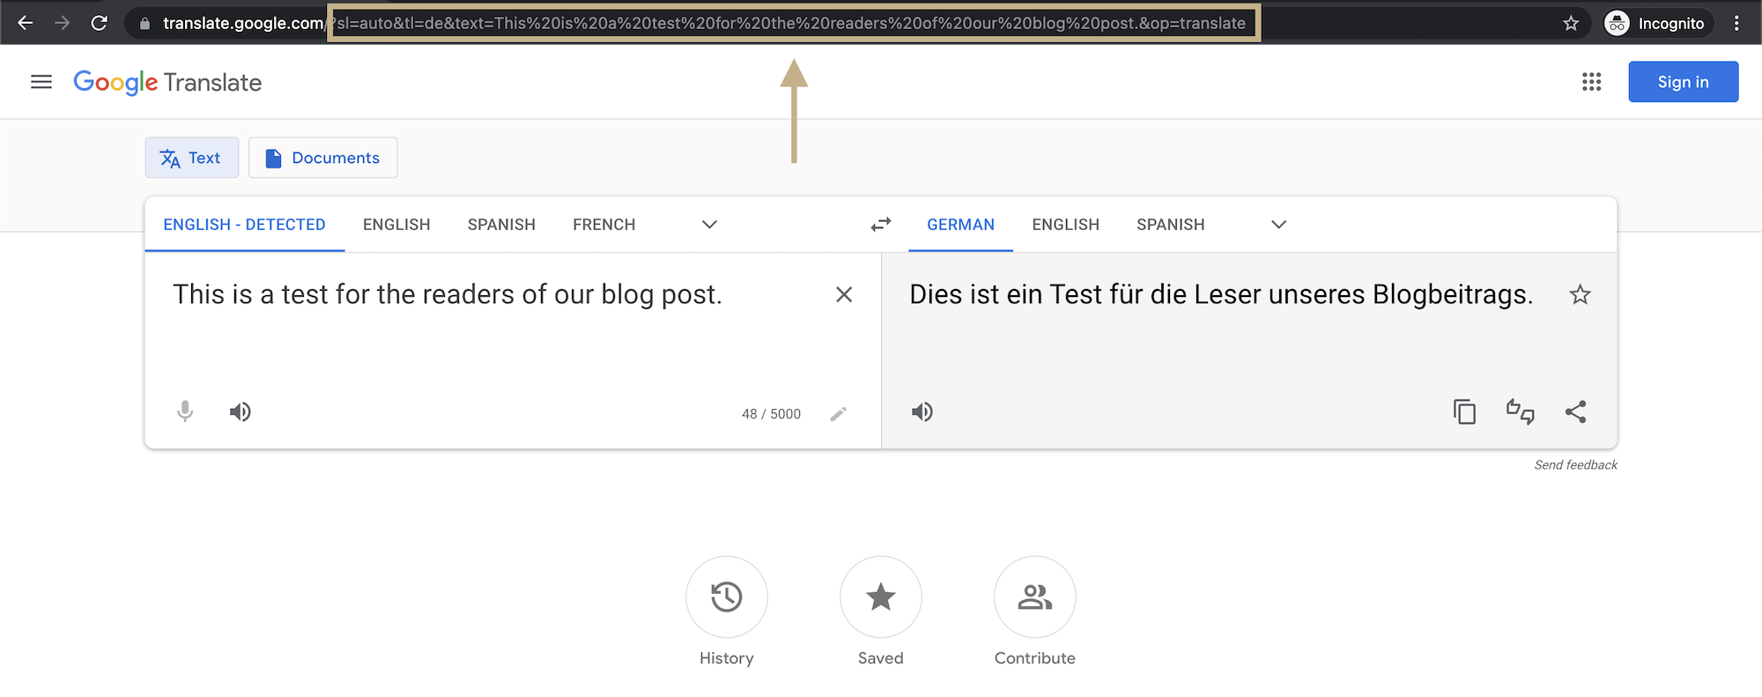This screenshot has height=697, width=1762.
Task: Toggle the handwriting pencil input
Action: pyautogui.click(x=838, y=413)
